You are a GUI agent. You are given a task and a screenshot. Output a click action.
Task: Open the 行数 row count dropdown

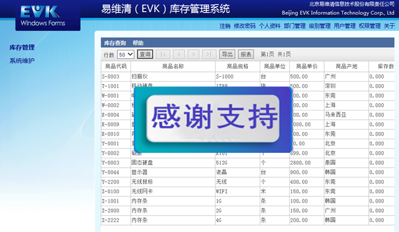click(126, 55)
